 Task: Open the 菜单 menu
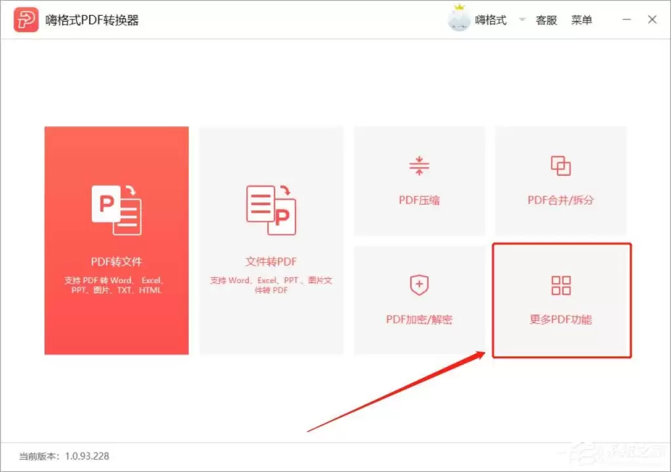[x=582, y=20]
